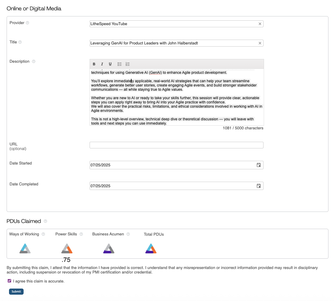Screen dimensions: 334x301
Task: Uncheck 'I agree this claim is accurate'
Action: (x=10, y=281)
